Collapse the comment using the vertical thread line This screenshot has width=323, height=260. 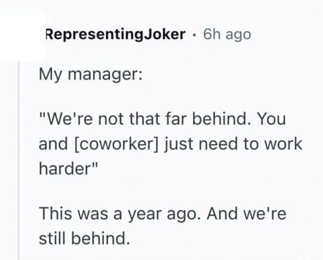coord(19,162)
